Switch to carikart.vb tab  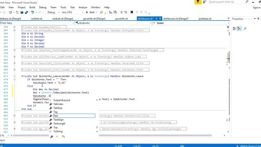coord(36,19)
